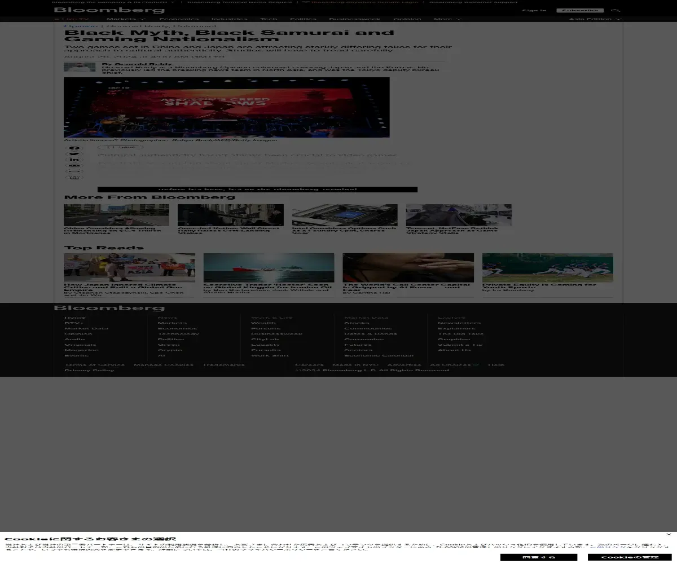Image resolution: width=677 pixels, height=564 pixels.
Task: Click Bloomberg Customer Support link
Action: pos(473,2)
